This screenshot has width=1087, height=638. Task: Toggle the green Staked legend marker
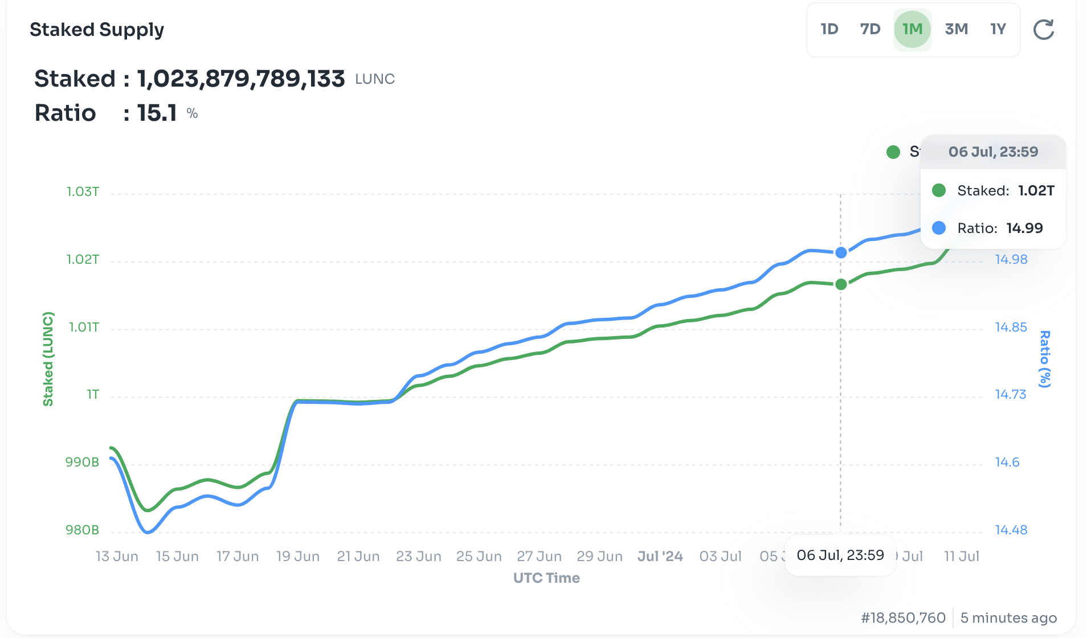(x=893, y=152)
